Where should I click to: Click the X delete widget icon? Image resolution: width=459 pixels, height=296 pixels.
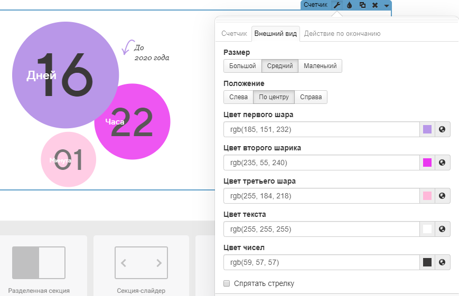tap(375, 5)
